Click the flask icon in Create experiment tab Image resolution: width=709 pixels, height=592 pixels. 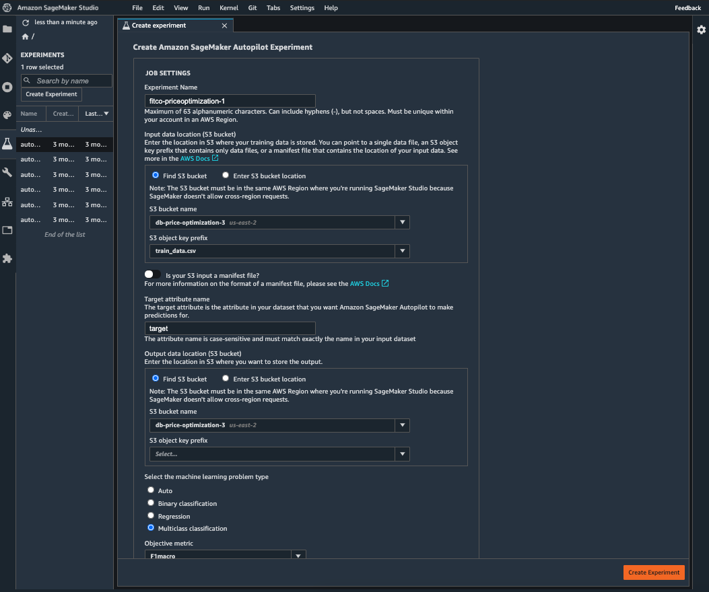click(126, 26)
